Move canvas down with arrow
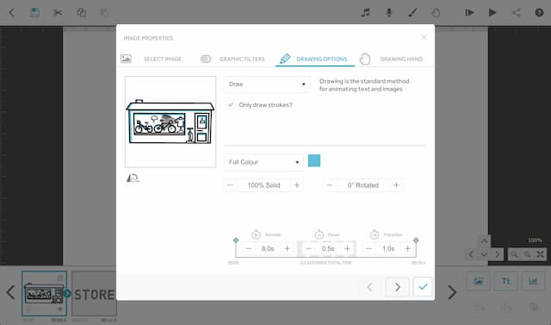551x325 pixels. pyautogui.click(x=484, y=254)
